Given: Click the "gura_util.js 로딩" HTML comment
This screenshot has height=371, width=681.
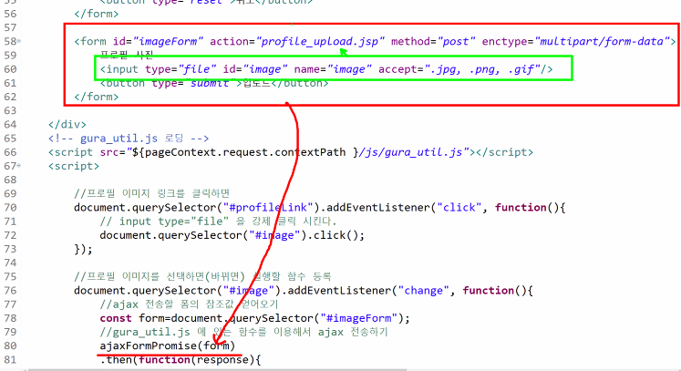Looking at the screenshot, I should click(129, 139).
